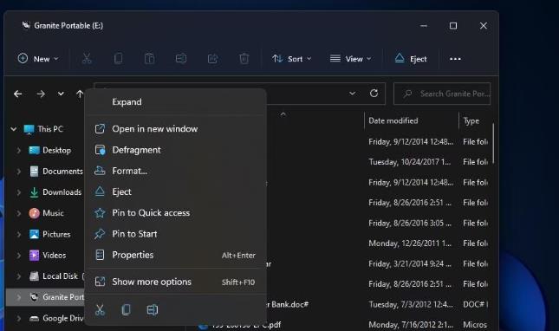Click the Type column header
The image size is (559, 331).
pos(471,121)
